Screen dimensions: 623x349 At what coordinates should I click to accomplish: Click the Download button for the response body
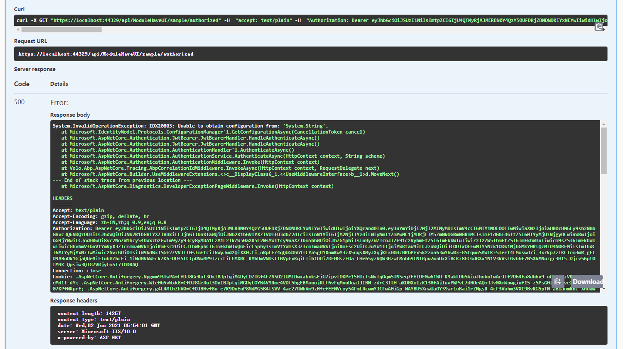[588, 281]
